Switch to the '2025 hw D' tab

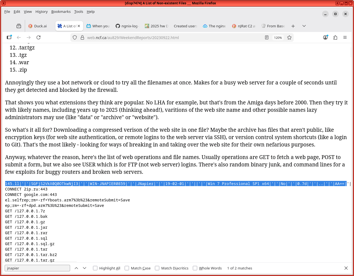click(157, 26)
